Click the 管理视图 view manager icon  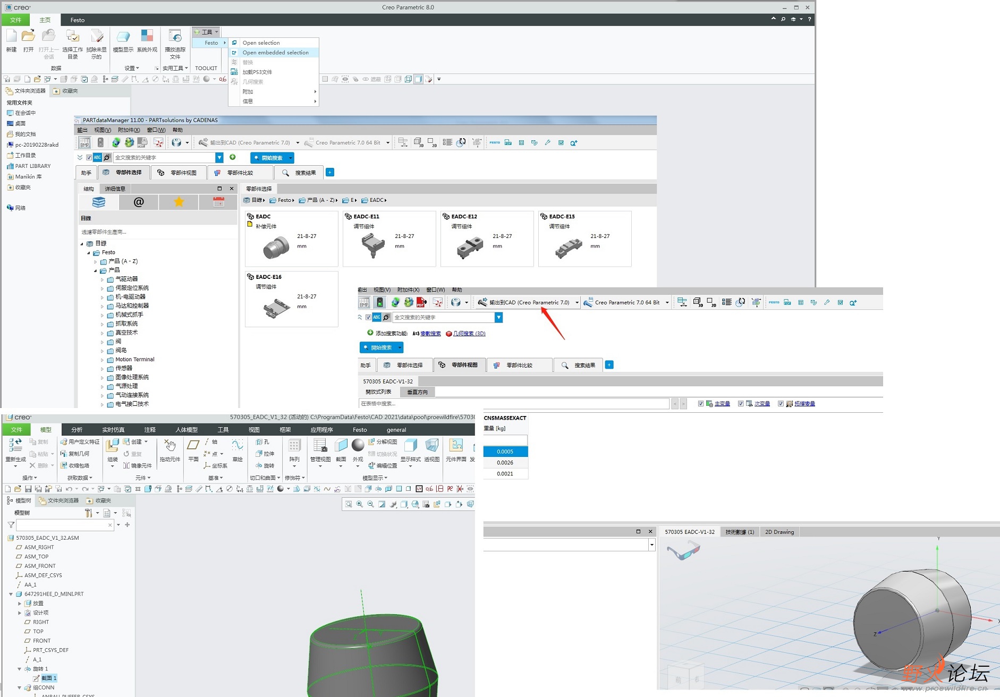coord(320,445)
